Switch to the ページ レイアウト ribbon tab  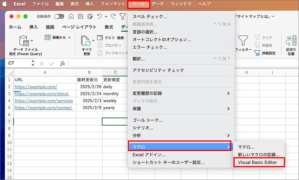79,27
